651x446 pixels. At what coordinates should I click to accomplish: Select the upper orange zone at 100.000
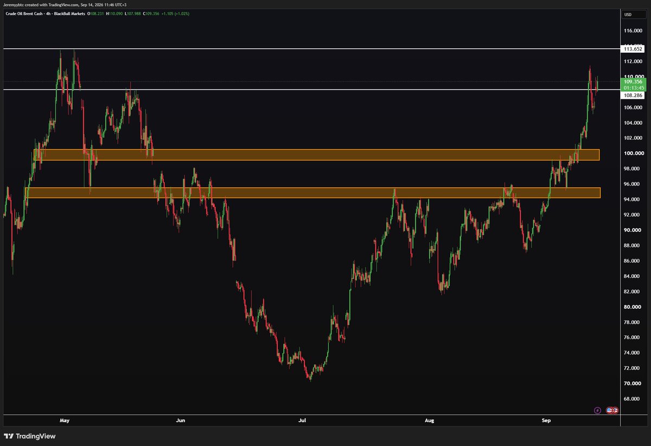316,155
